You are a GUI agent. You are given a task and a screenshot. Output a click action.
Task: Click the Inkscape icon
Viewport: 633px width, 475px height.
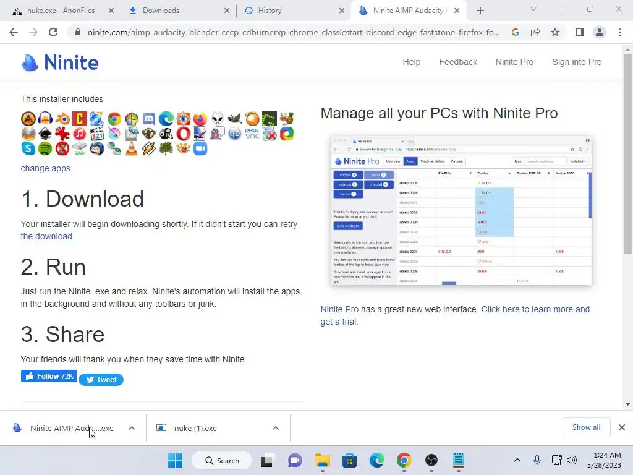point(45,134)
